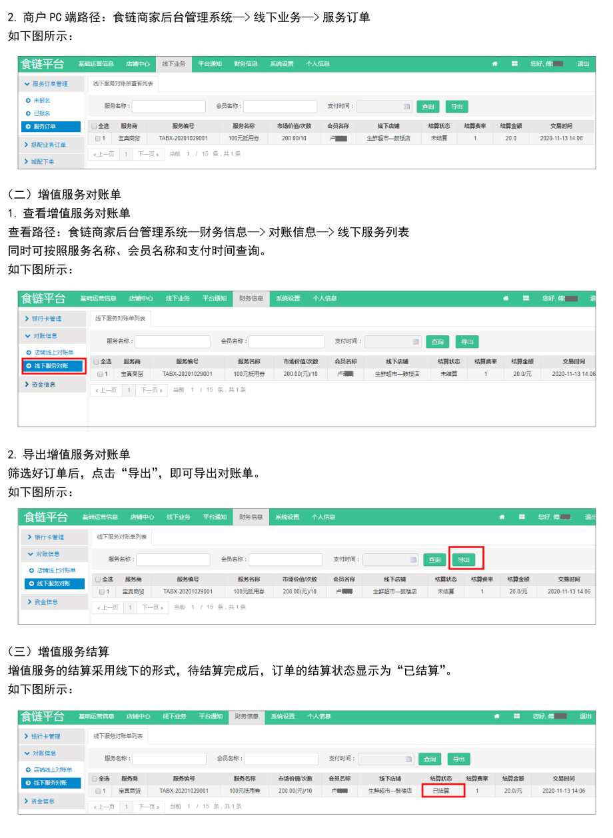This screenshot has width=613, height=838.
Task: Select the red-boxed 线下服务对账 sidebar item
Action: coord(53,366)
